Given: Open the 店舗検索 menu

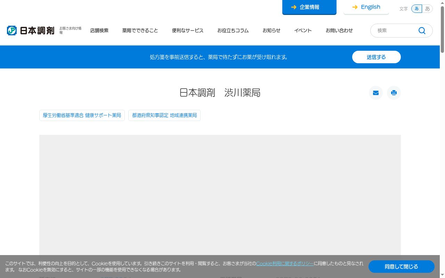Looking at the screenshot, I should [x=99, y=31].
